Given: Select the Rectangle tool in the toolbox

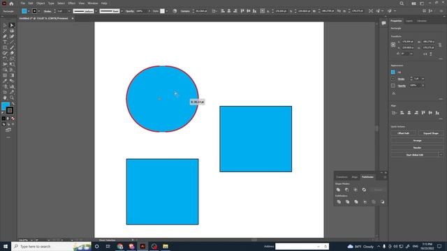Looking at the screenshot, I should [x=5, y=47].
